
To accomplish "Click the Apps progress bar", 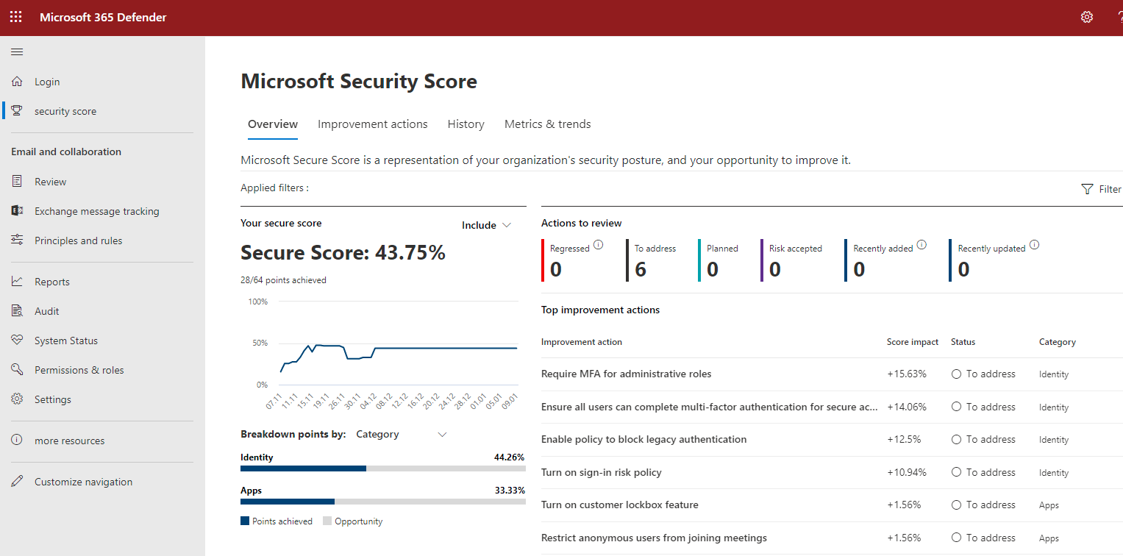I will tap(383, 502).
